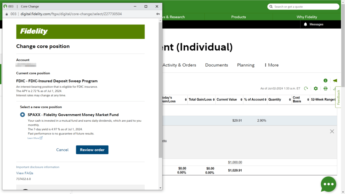Click the $29.91 current value cell

coord(237,120)
